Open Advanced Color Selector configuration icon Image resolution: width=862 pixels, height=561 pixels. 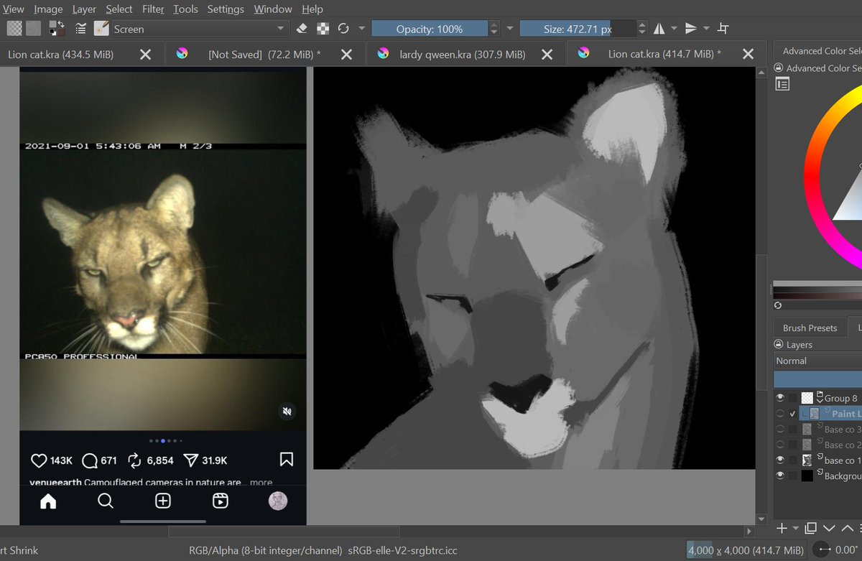point(782,84)
